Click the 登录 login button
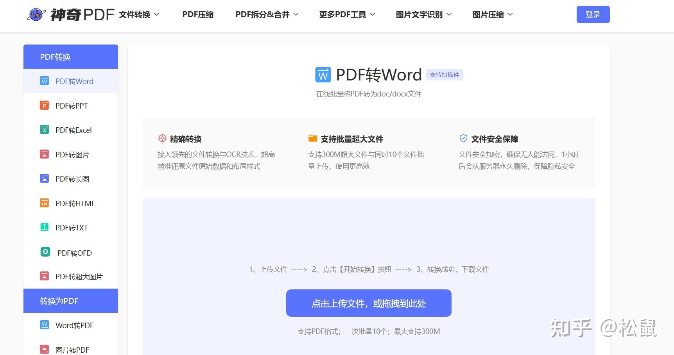 click(x=593, y=14)
